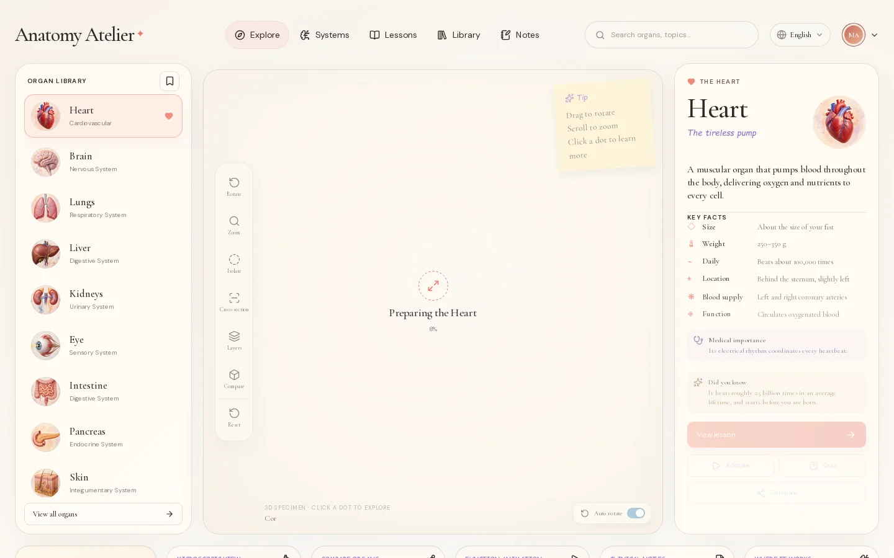
Task: Click 'The tireless pump' subtitle
Action: coord(722,133)
